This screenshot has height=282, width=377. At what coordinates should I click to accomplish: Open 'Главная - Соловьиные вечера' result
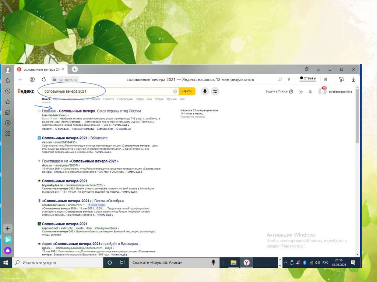click(x=91, y=111)
